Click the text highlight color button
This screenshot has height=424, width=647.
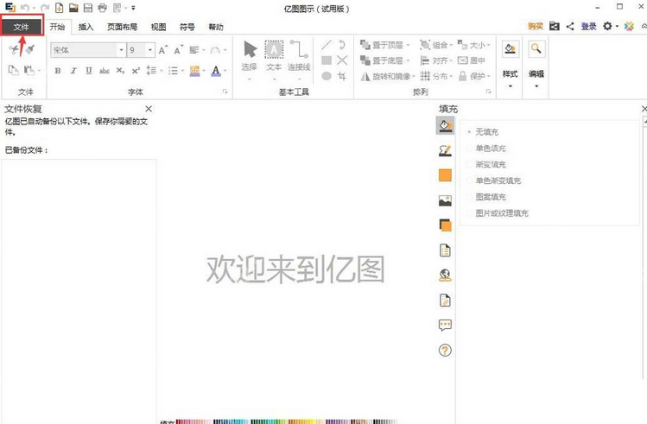coord(194,71)
